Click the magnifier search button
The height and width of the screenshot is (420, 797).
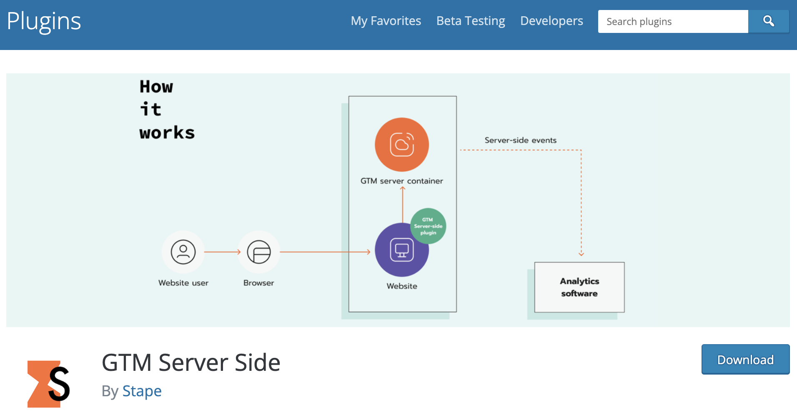(768, 21)
